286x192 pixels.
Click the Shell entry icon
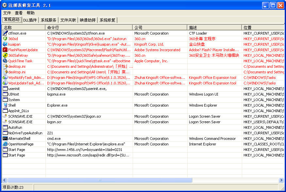pos(5,105)
